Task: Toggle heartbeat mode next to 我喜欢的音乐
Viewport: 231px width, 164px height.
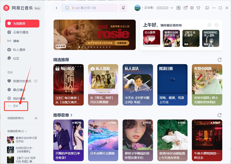Action: (35, 81)
